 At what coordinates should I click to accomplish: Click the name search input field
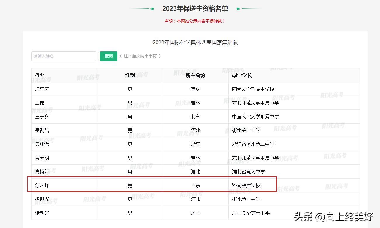point(63,56)
